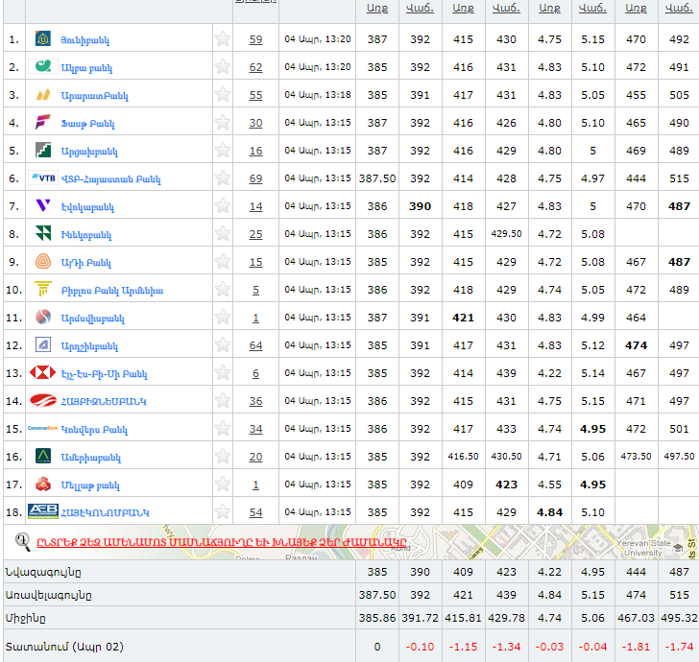
Task: Open the Բիբլոս Բանկ Արմենիա link
Action: pos(112,291)
